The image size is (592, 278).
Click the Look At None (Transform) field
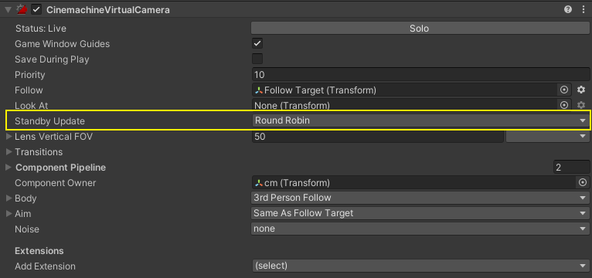tap(404, 105)
